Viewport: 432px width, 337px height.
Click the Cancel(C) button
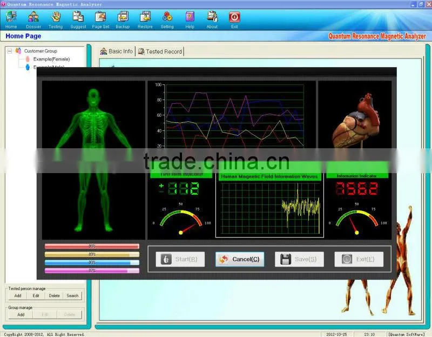240,259
